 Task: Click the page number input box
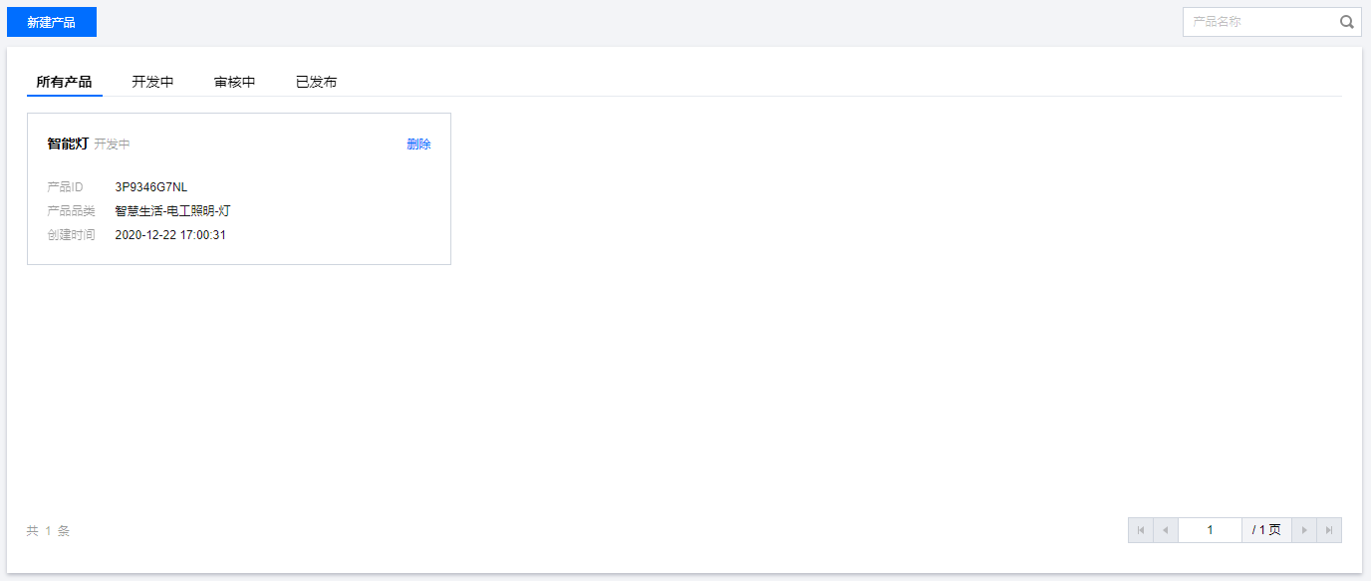click(1210, 530)
